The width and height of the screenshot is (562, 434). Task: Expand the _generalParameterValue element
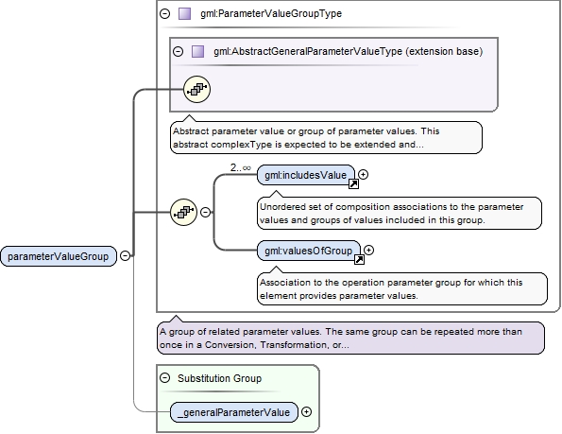pyautogui.click(x=306, y=411)
